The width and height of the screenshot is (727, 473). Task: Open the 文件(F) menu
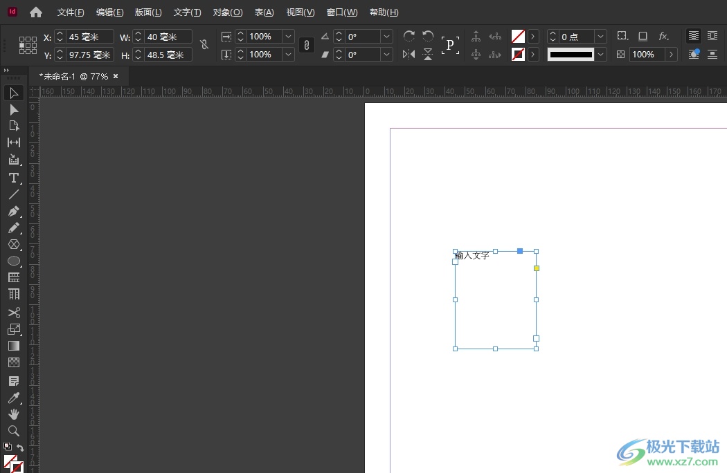(x=71, y=12)
